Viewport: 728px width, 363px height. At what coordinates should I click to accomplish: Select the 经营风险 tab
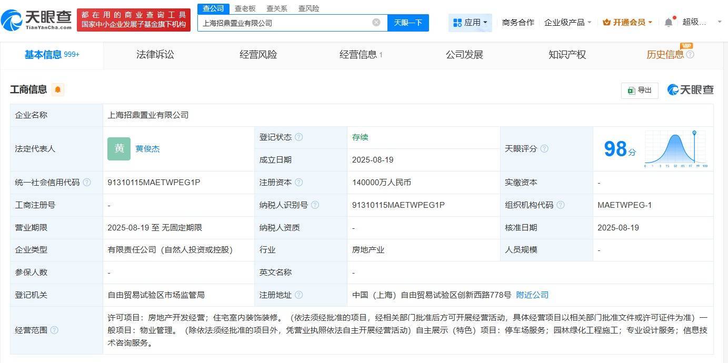258,55
